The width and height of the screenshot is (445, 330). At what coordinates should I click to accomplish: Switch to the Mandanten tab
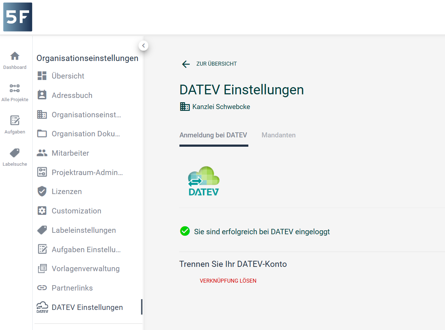point(278,135)
